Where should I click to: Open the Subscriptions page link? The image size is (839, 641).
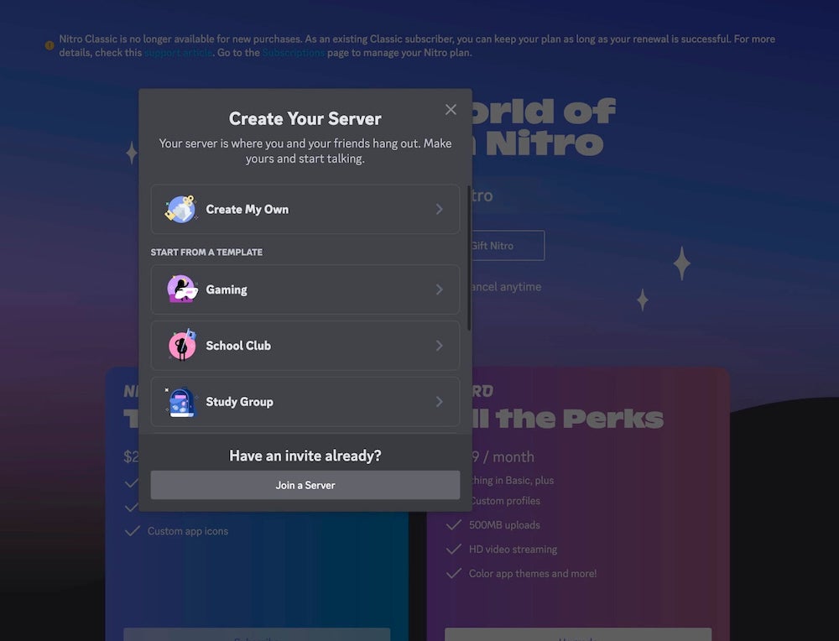293,53
